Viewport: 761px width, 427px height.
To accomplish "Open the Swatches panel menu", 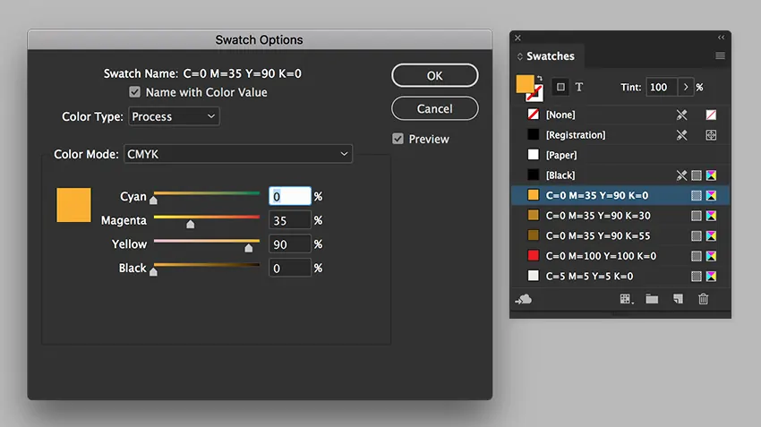I will pos(720,56).
